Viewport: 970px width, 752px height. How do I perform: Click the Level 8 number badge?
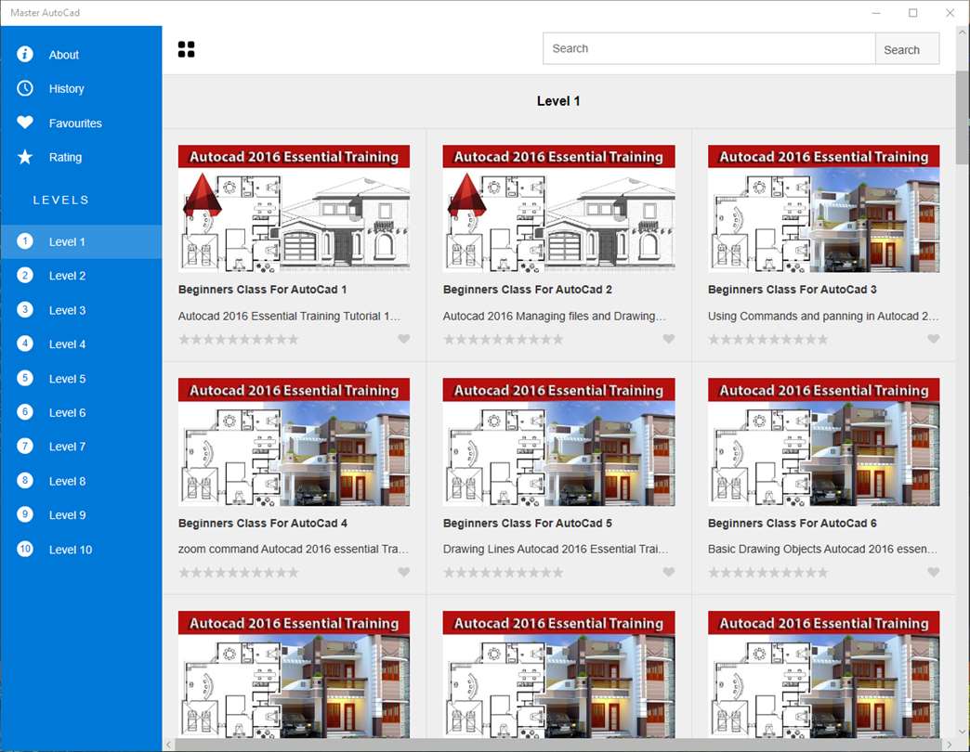click(x=25, y=481)
